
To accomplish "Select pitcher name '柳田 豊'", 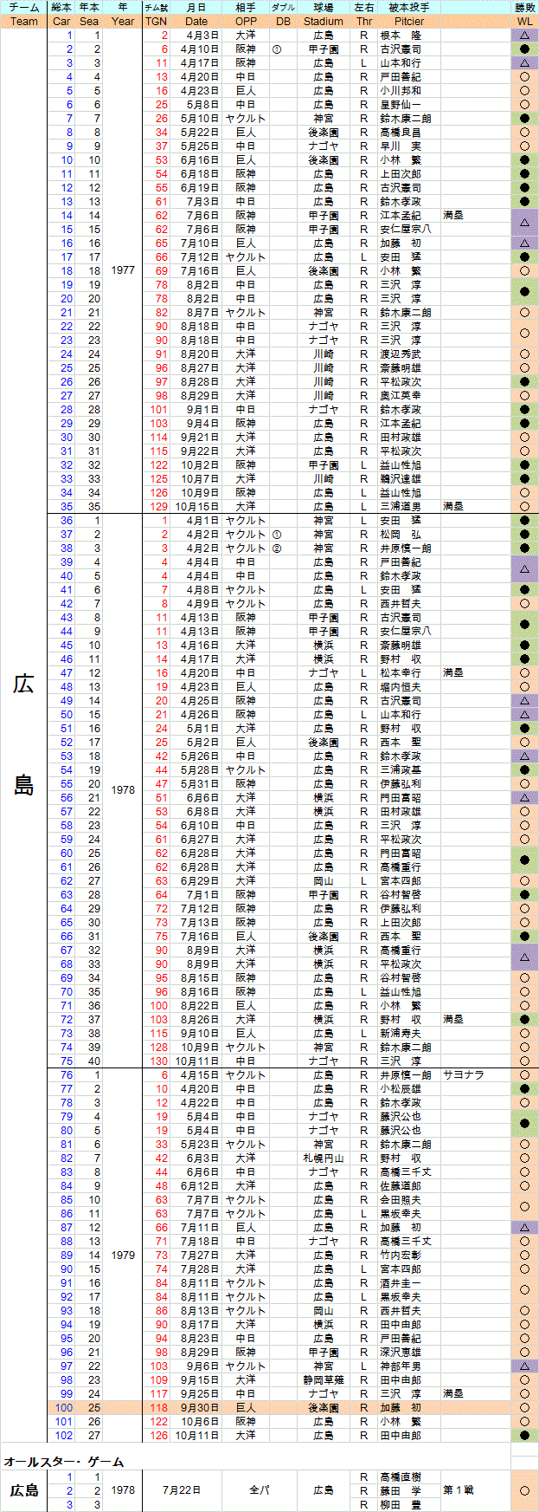I will [x=401, y=1505].
